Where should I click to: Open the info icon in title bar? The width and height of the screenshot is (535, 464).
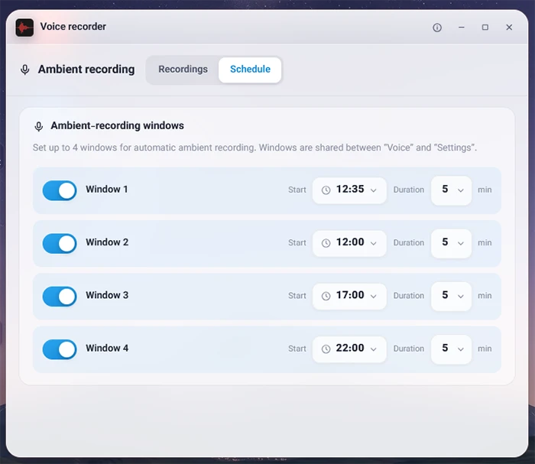[437, 28]
